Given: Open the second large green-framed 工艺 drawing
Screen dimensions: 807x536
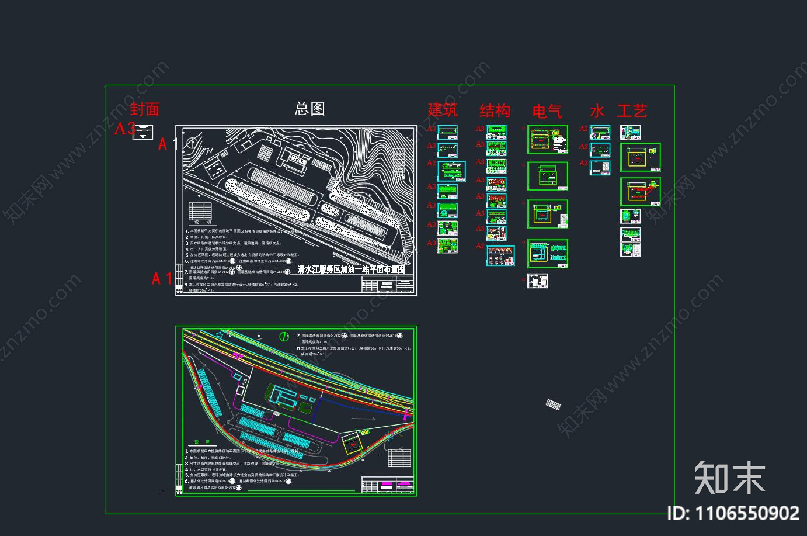Looking at the screenshot, I should [641, 192].
